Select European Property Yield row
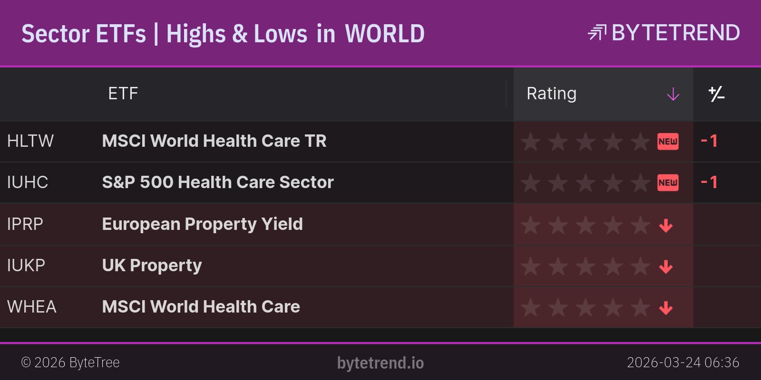 (202, 224)
